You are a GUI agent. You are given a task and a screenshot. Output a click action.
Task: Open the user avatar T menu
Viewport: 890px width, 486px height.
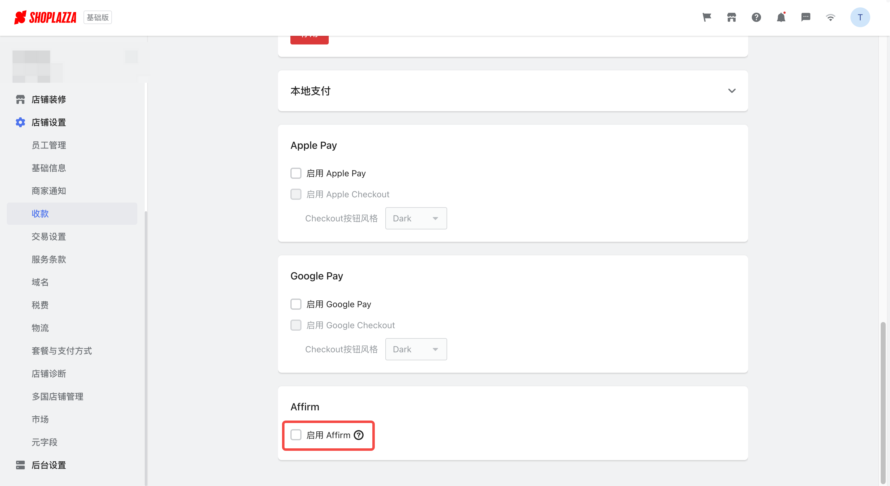860,17
